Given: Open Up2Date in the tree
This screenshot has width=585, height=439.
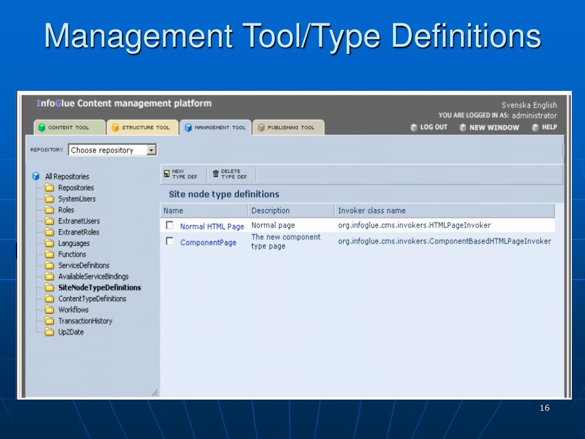Looking at the screenshot, I should [x=71, y=332].
